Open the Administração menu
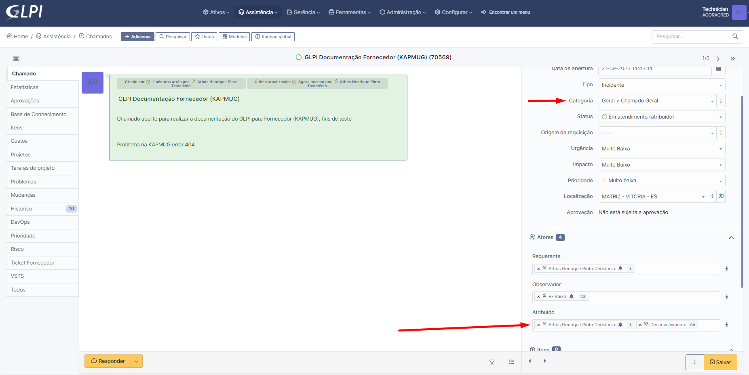The image size is (749, 375). (403, 12)
